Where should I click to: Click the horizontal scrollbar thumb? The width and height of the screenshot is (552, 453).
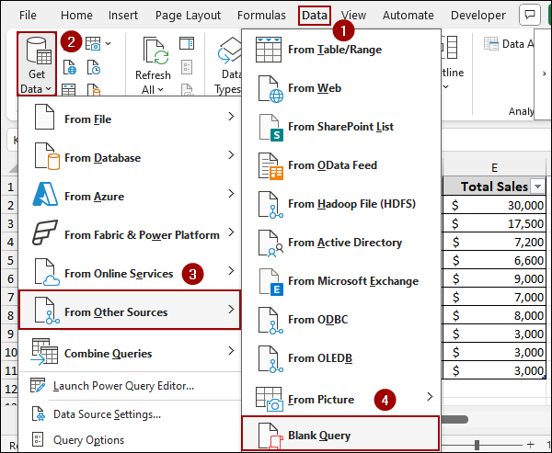(454, 419)
